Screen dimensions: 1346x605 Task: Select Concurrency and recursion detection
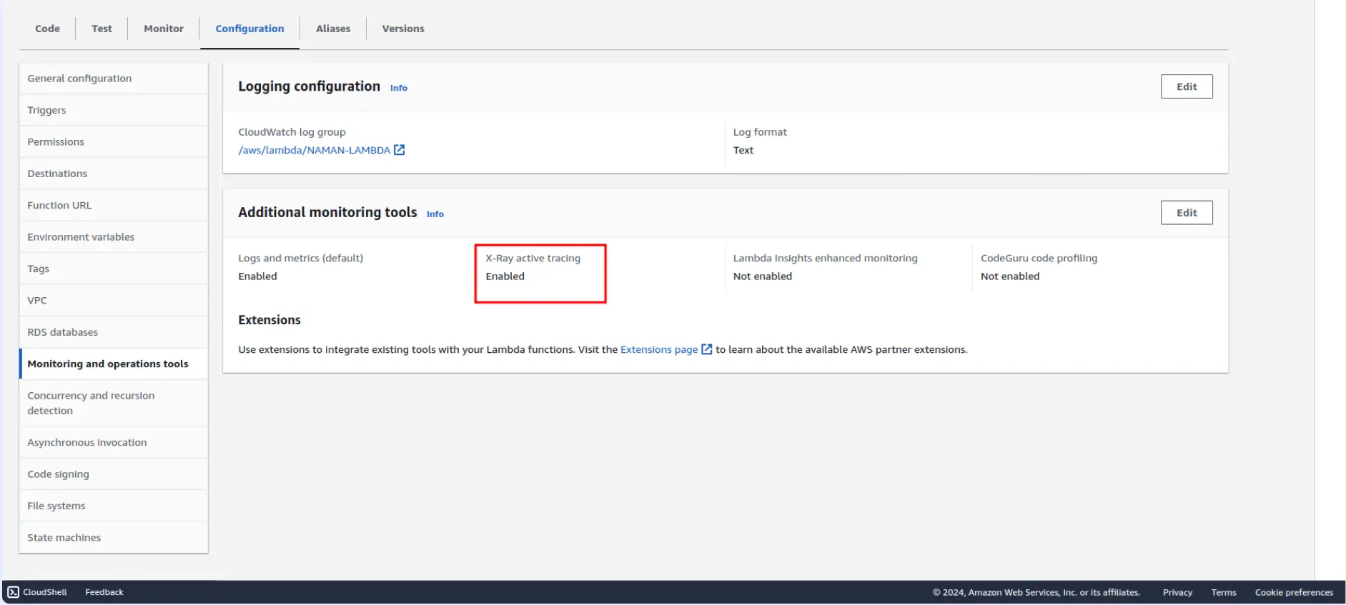(x=91, y=403)
